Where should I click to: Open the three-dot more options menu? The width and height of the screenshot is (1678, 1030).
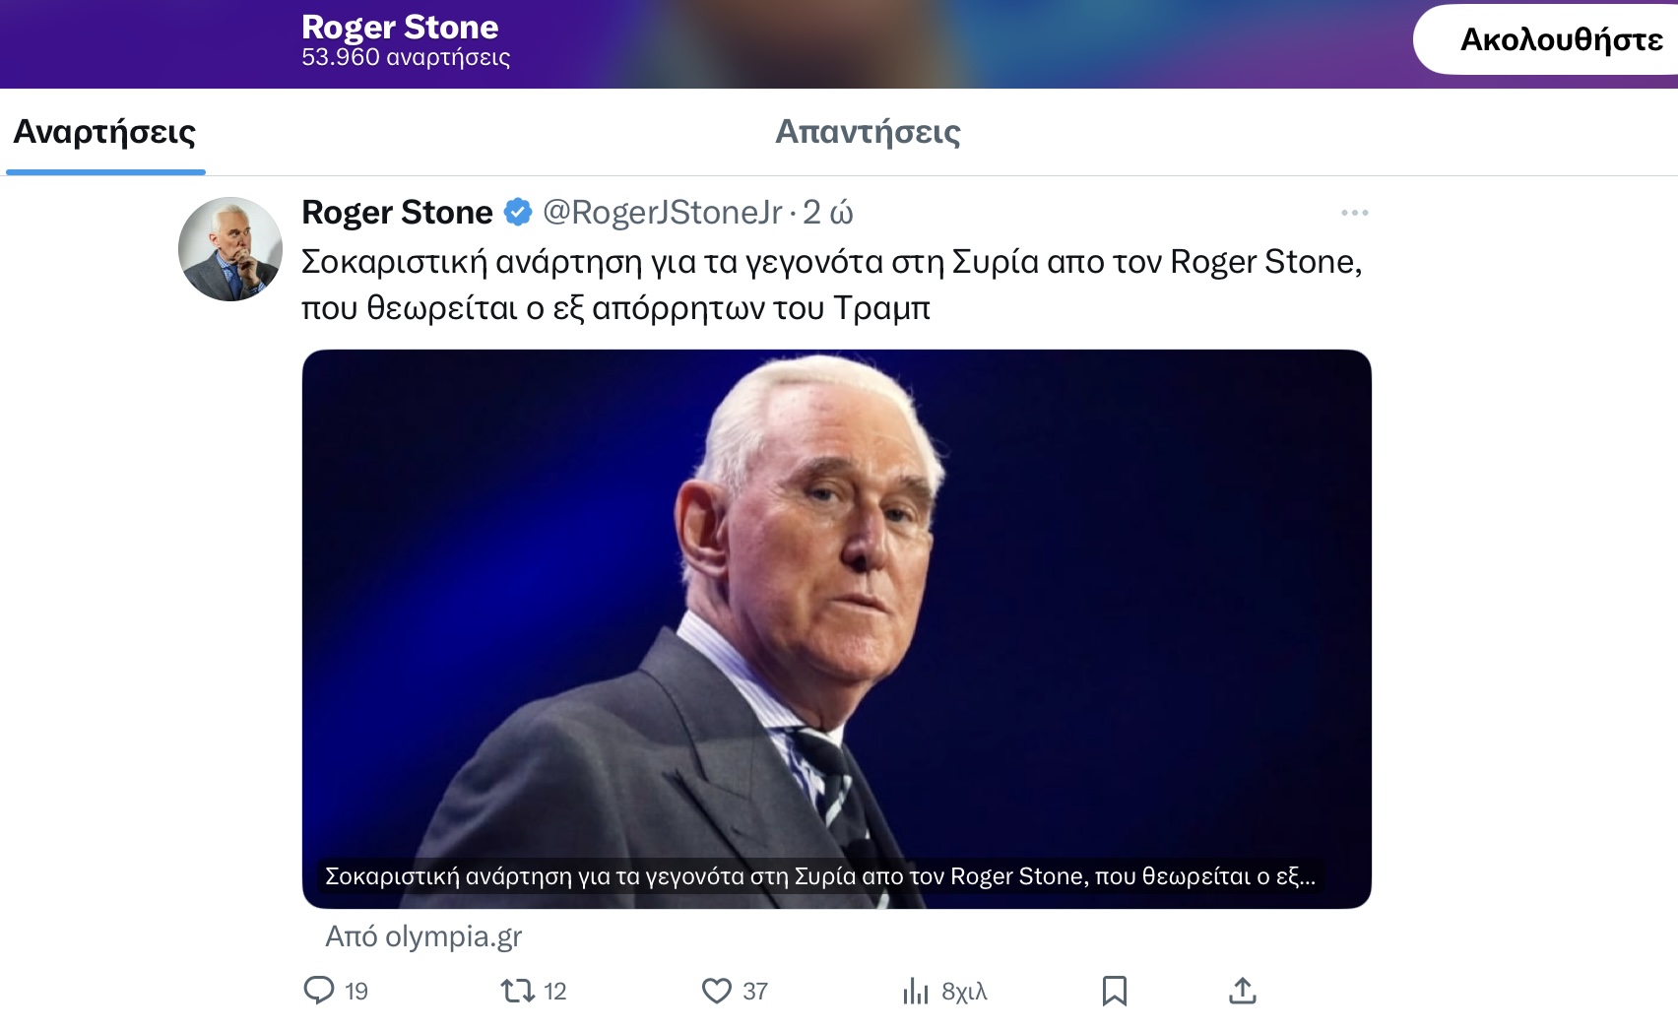point(1354,213)
